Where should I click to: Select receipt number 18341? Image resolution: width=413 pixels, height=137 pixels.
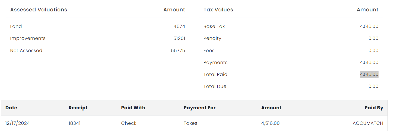pos(75,123)
